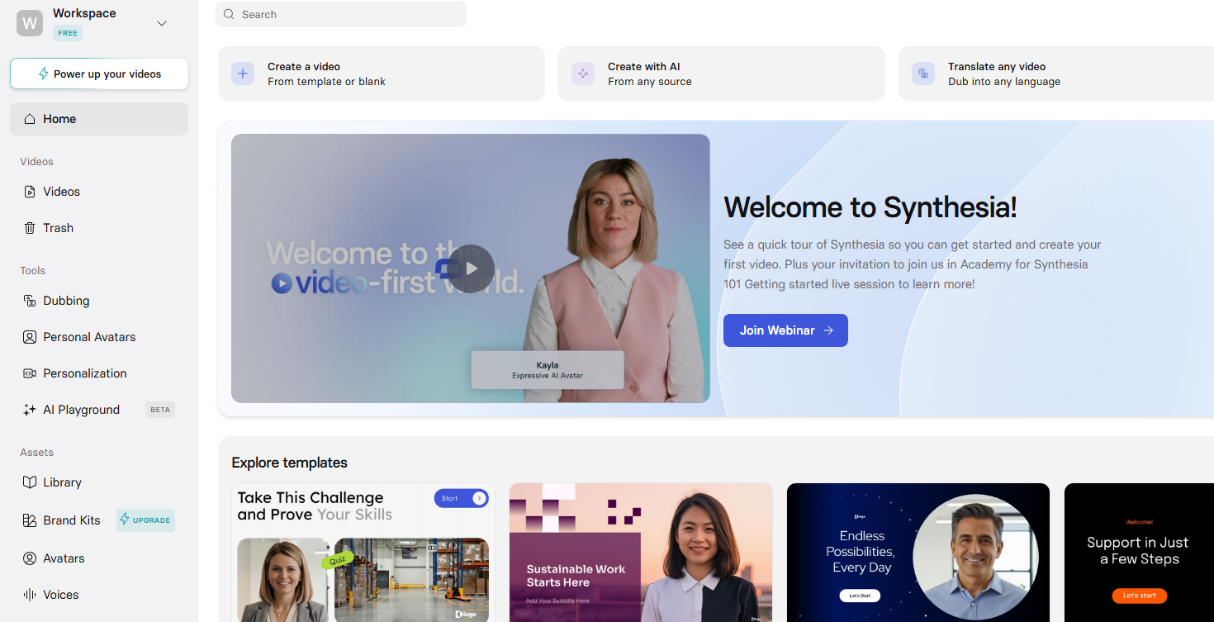Click the Search input field
This screenshot has width=1214, height=622.
click(x=341, y=14)
